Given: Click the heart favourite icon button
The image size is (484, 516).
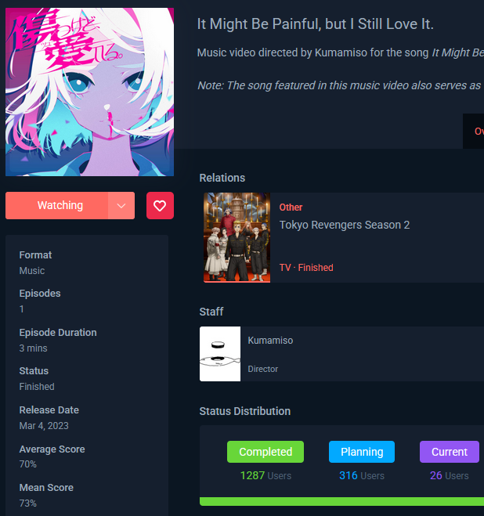Looking at the screenshot, I should click(x=160, y=206).
